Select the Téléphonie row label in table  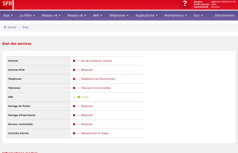point(15,79)
